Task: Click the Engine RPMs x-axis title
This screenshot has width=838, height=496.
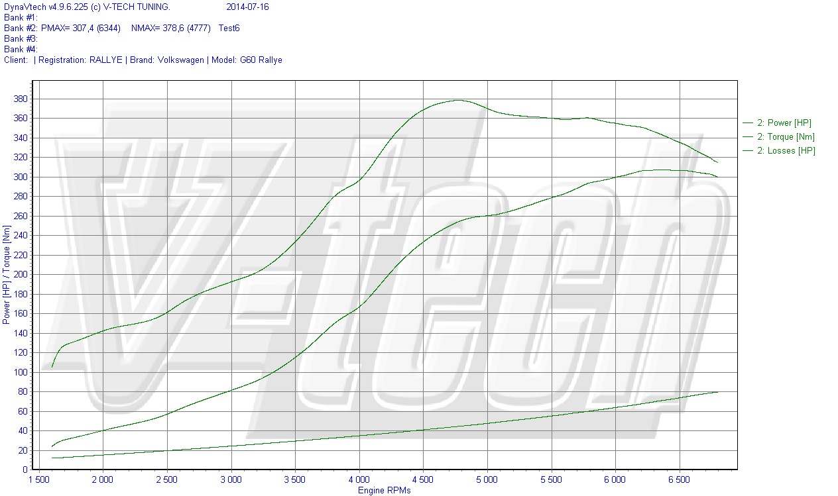Action: click(x=384, y=490)
